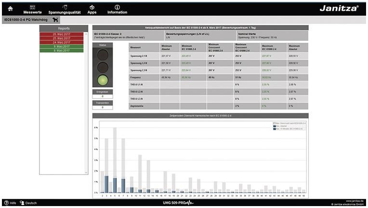Click the Transienten count field
The width and height of the screenshot is (368, 208).
pyautogui.click(x=102, y=107)
